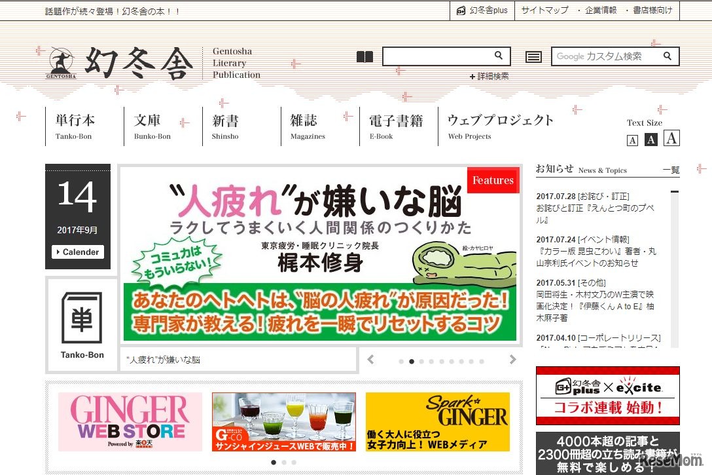Open the 一覧 news list
The image size is (712, 475).
click(671, 170)
